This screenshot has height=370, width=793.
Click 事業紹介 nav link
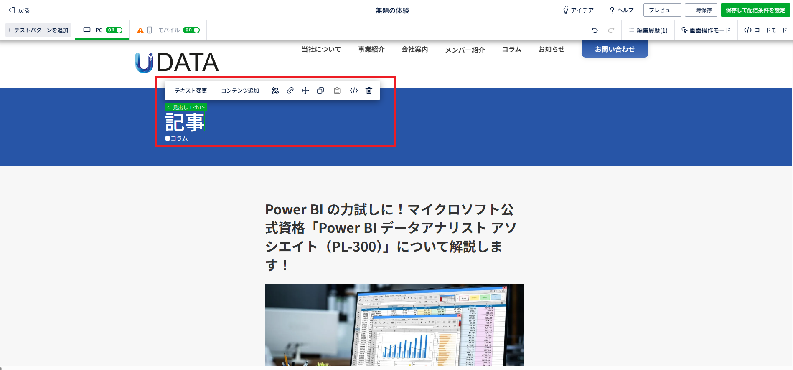coord(371,49)
